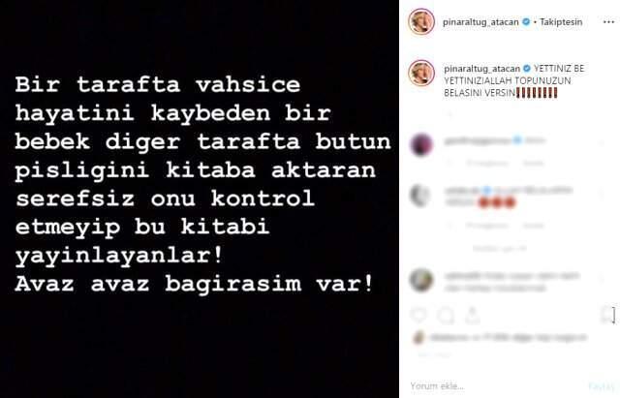Click the Paylaş post button
This screenshot has width=620, height=398.
pos(601,386)
